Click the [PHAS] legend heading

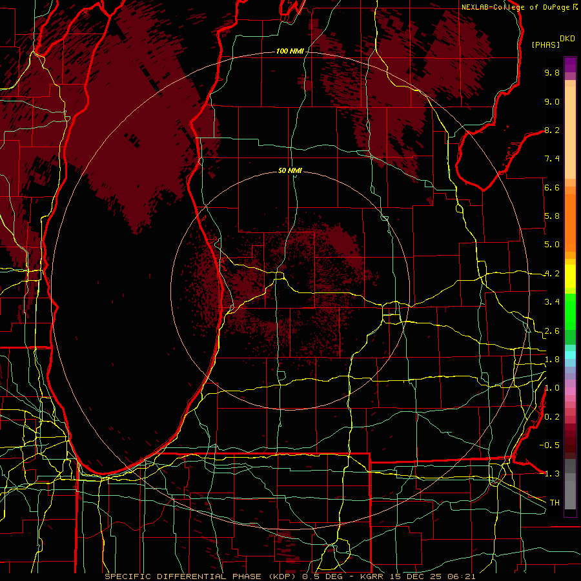pos(545,45)
